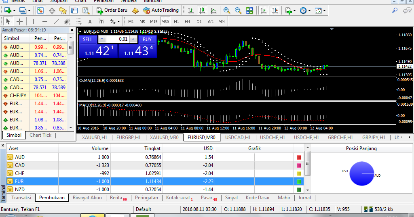Draw a horizontal line
The height and width of the screenshot is (217, 414).
[45, 22]
